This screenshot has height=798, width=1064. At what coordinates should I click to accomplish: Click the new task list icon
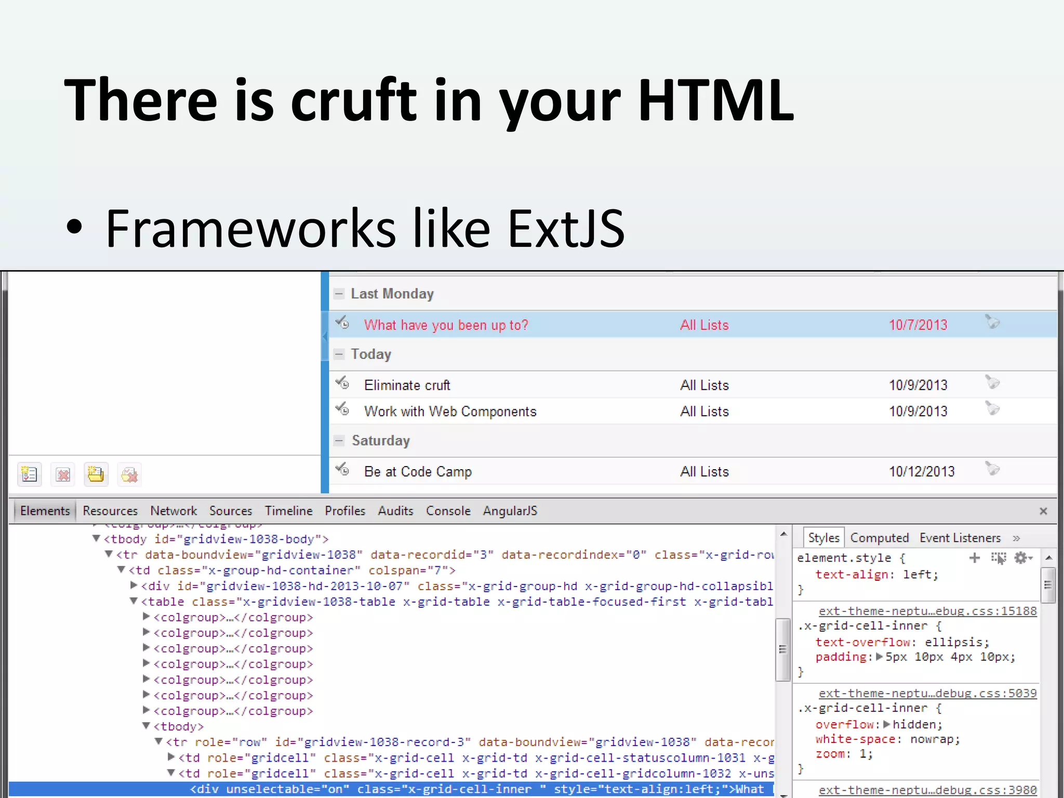(x=30, y=474)
